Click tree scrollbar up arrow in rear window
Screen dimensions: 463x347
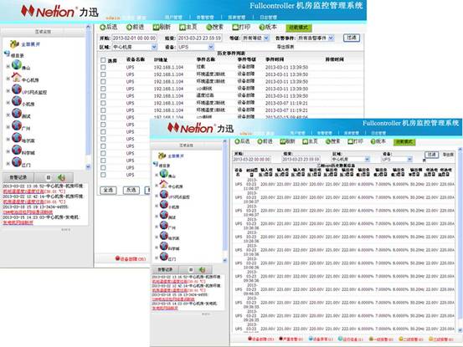click(88, 27)
